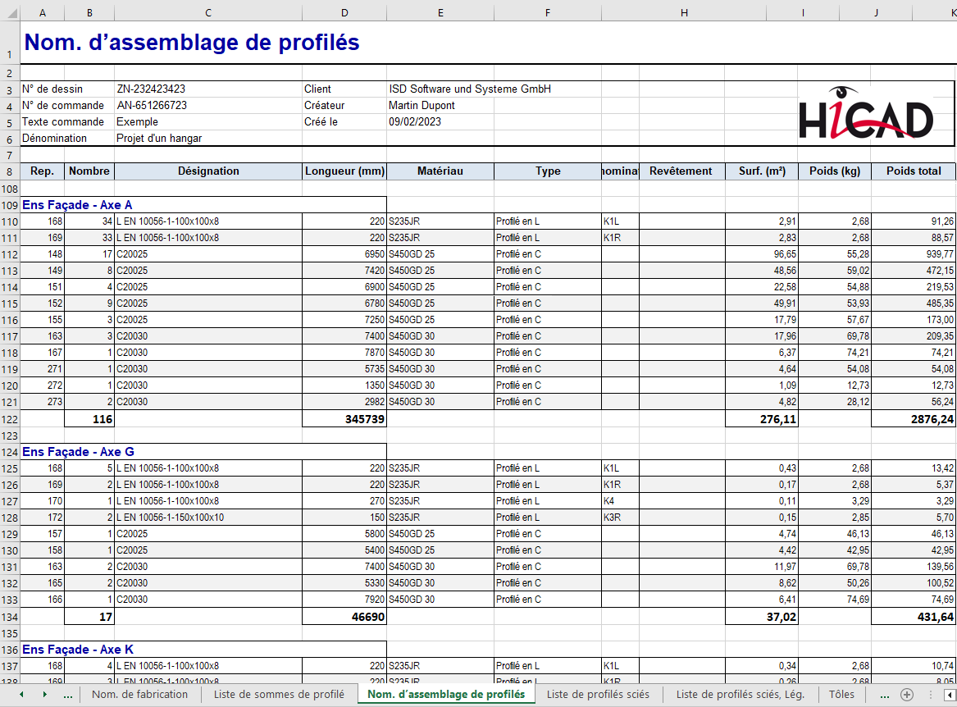The height and width of the screenshot is (707, 957).
Task: Open the Nom. de fabrication sheet tab
Action: [139, 694]
